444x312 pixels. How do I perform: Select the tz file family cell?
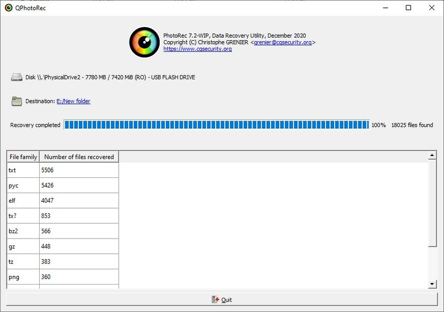[23, 262]
